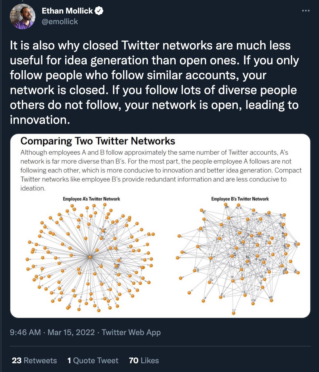Click Employee A's Twitter Network diagram
This screenshot has width=319, height=372.
(x=90, y=257)
